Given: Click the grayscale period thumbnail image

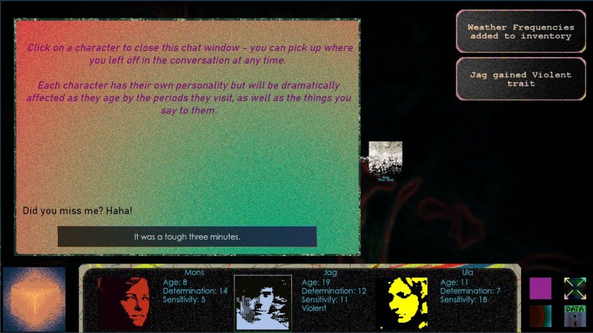Looking at the screenshot, I should [385, 158].
